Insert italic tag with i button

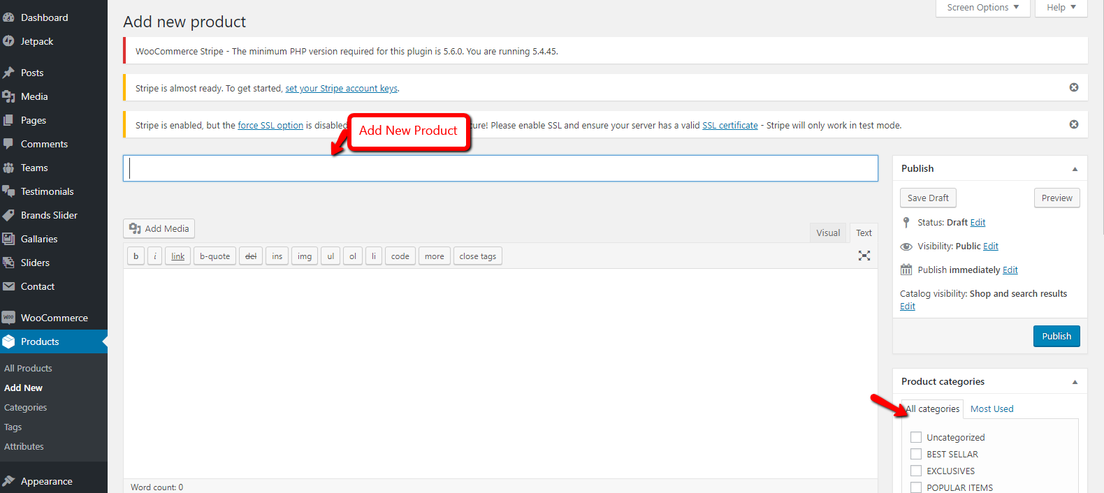(x=155, y=256)
